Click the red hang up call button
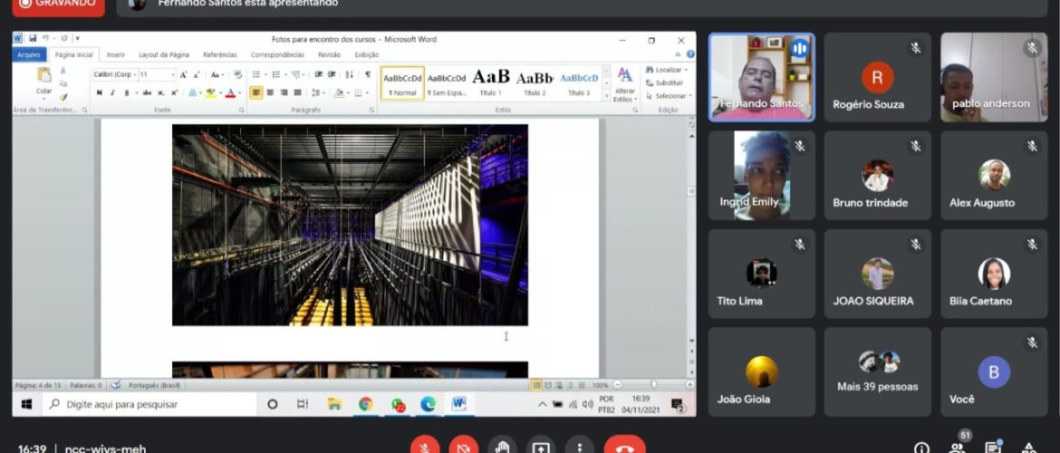 point(624,447)
